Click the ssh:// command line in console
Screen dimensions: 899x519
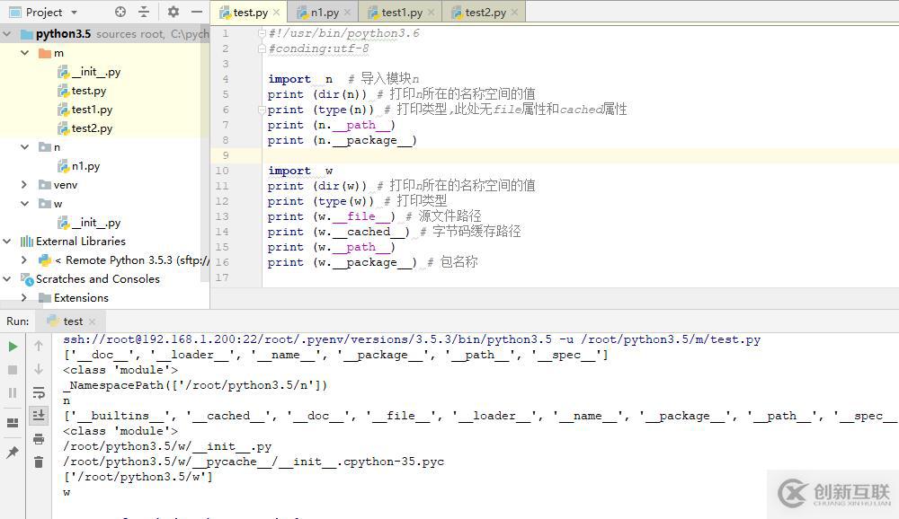(412, 339)
